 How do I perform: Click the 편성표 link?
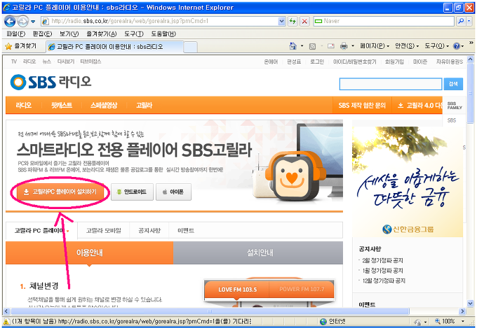[x=294, y=62]
